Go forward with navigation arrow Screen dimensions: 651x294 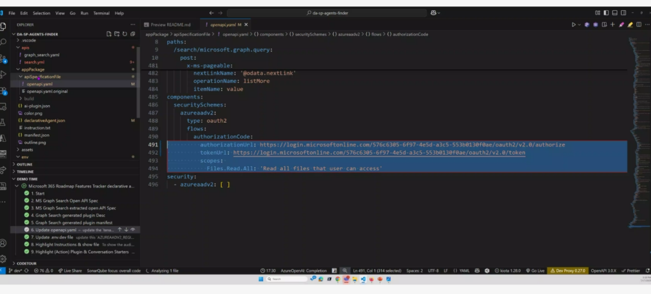coord(220,13)
